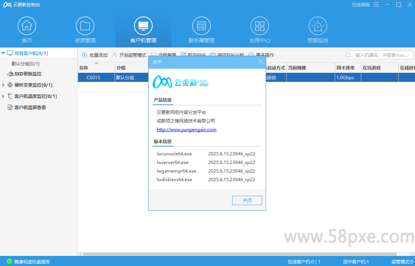
Task: Click the 批量添加 plus icon
Action: tap(84, 55)
